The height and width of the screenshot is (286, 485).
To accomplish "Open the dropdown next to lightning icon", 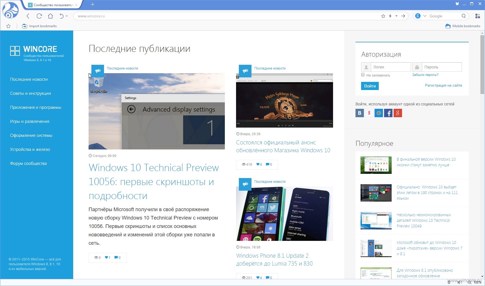I will click(x=396, y=16).
